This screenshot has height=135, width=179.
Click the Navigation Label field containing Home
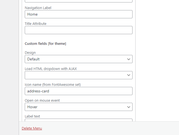click(x=78, y=14)
